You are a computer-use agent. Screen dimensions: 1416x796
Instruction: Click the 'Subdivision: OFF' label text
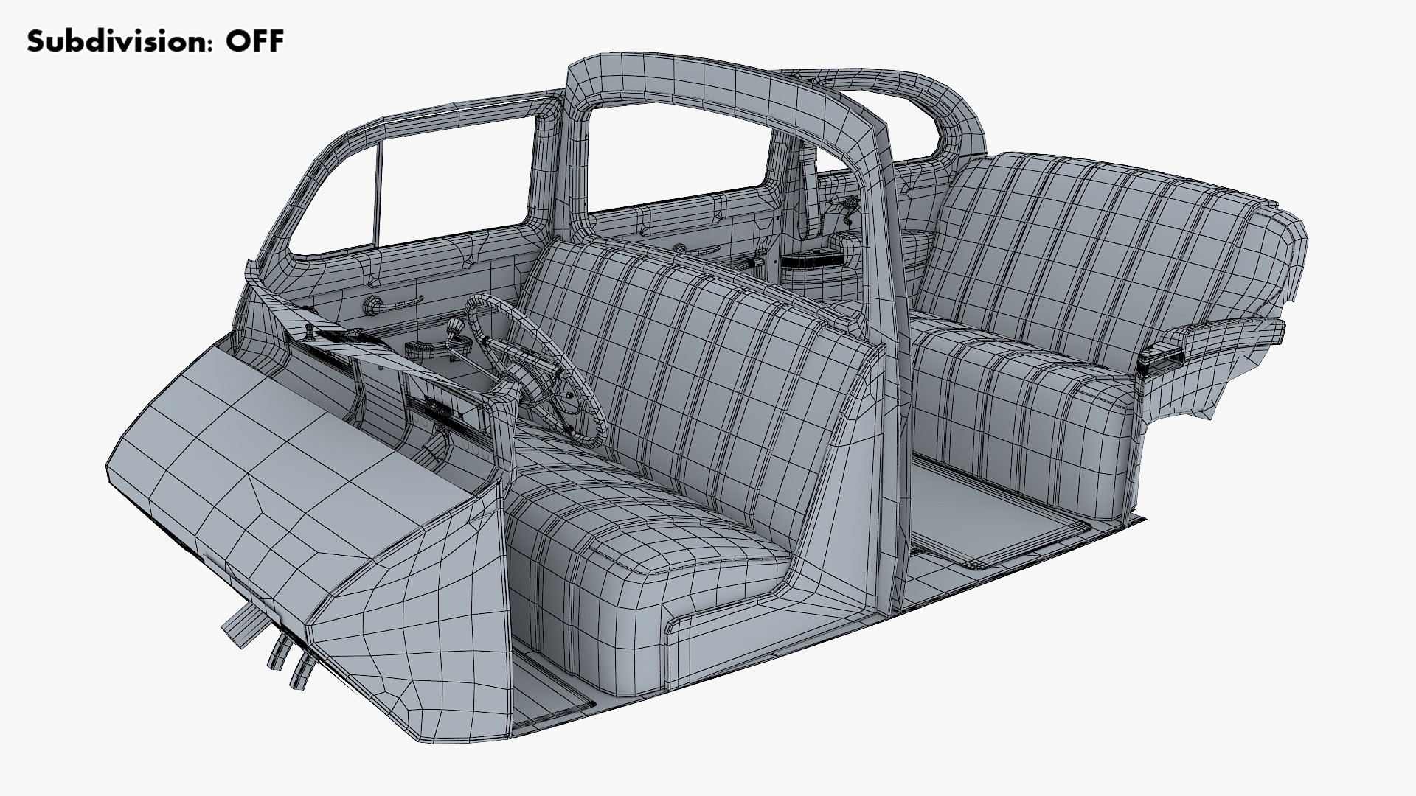(x=155, y=42)
